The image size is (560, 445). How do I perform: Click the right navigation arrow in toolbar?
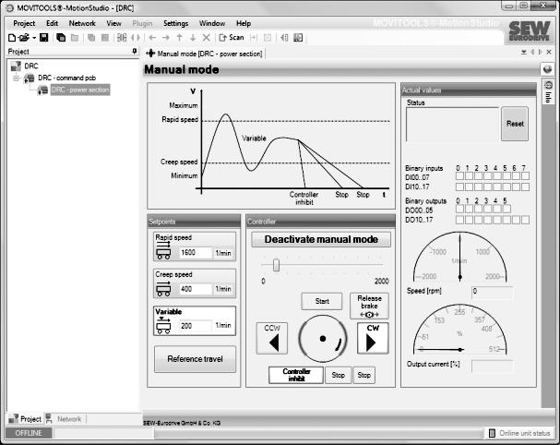pyautogui.click(x=166, y=38)
